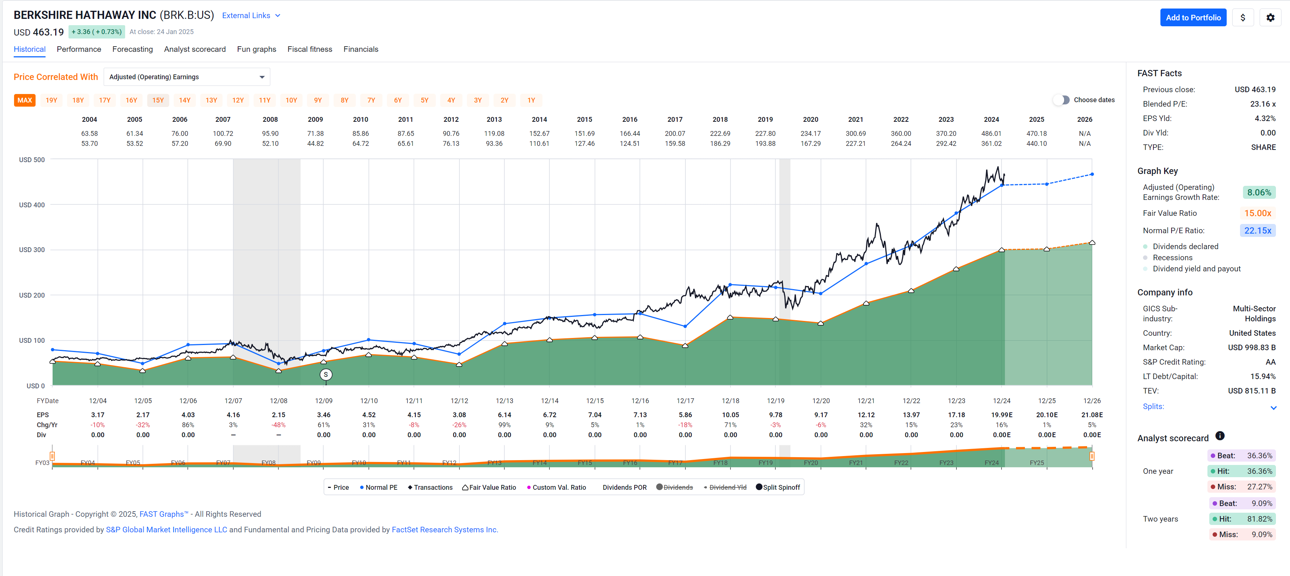Click the One year Beat 36.36% badge

[x=1241, y=455]
